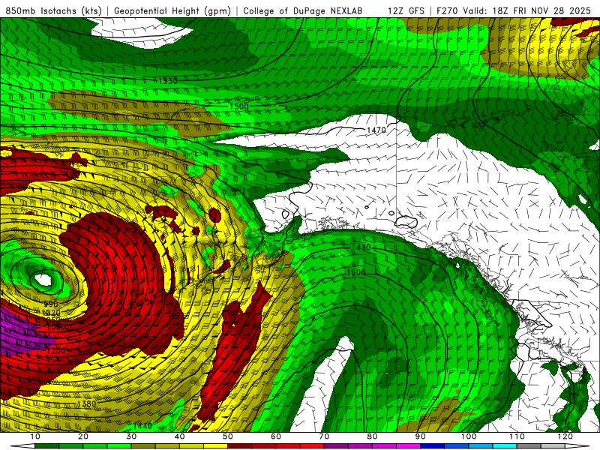Click the colorbar label 30
This screenshot has height=450, width=600.
(x=131, y=436)
